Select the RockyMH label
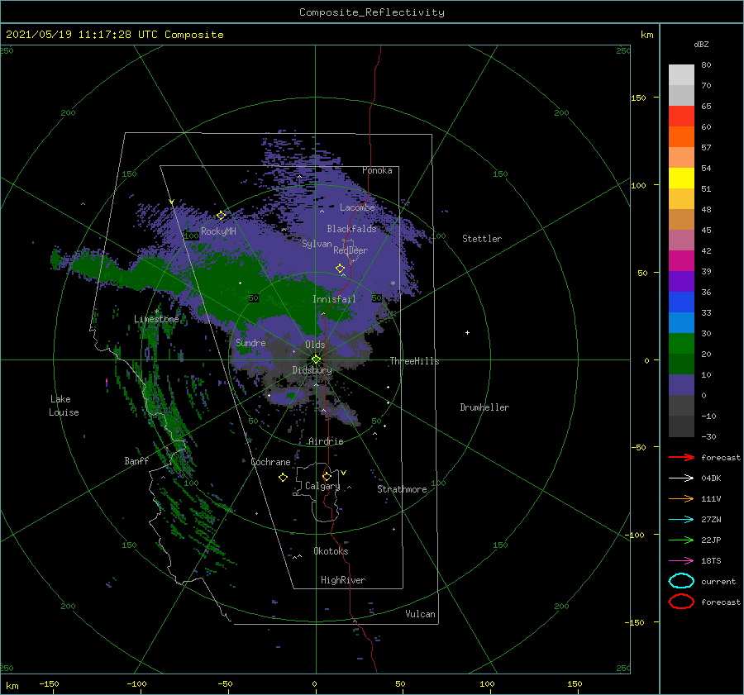Screen dimensions: 744x695 (x=218, y=231)
